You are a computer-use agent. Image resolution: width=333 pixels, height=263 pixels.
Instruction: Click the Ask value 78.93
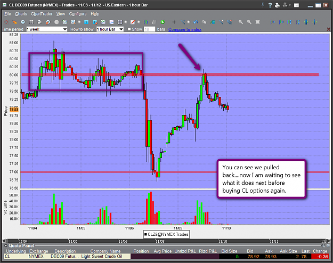(271, 257)
